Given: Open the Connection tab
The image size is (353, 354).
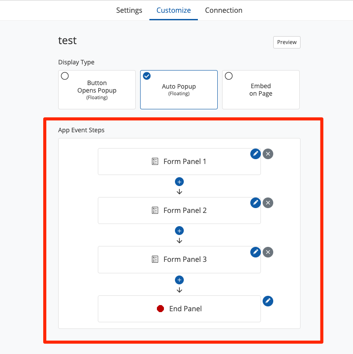Looking at the screenshot, I should tap(223, 10).
